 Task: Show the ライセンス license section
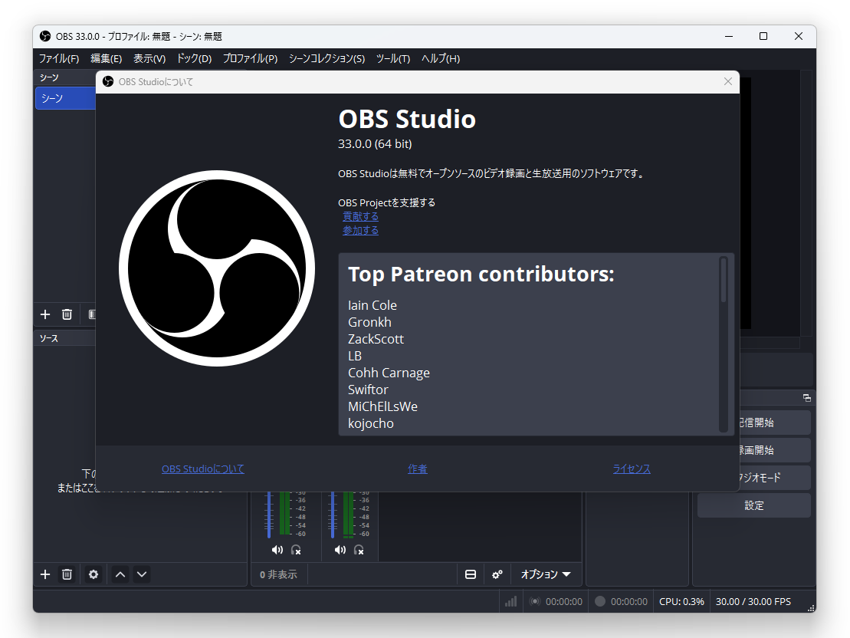[x=632, y=469]
